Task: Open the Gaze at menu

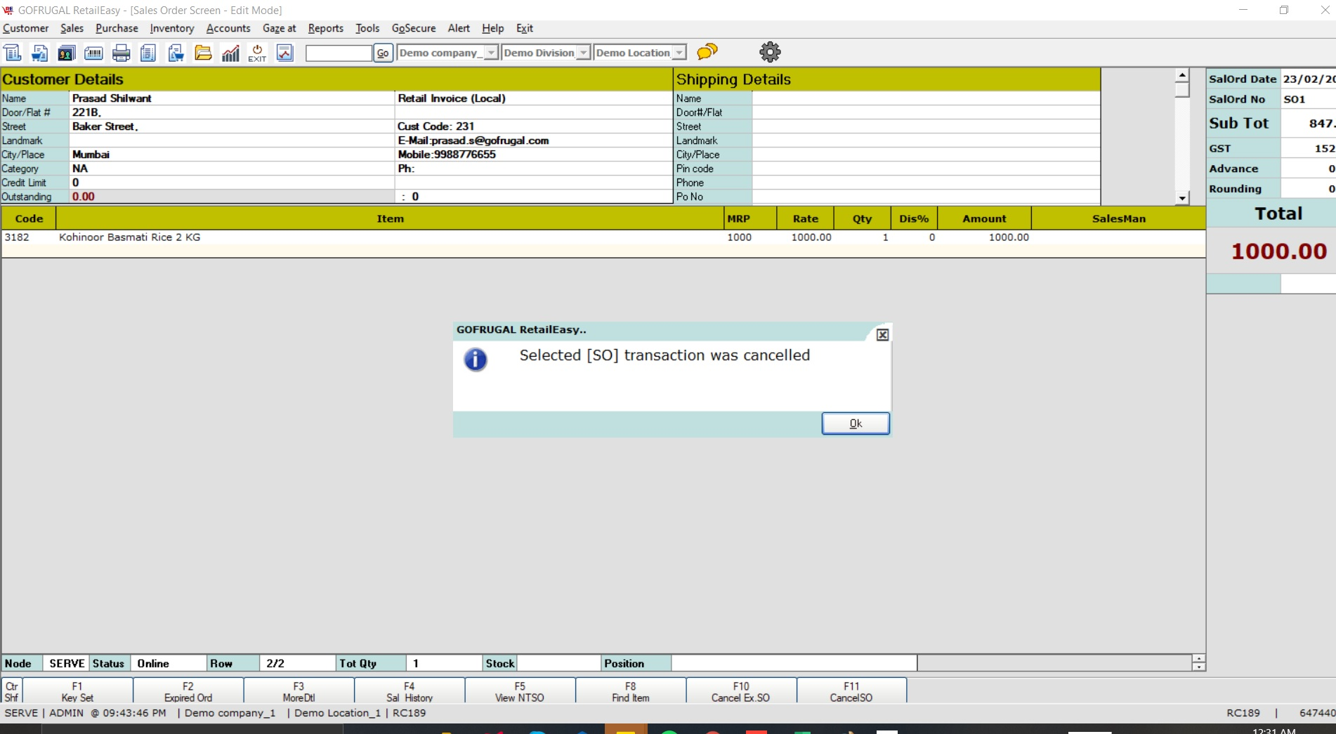Action: point(279,28)
